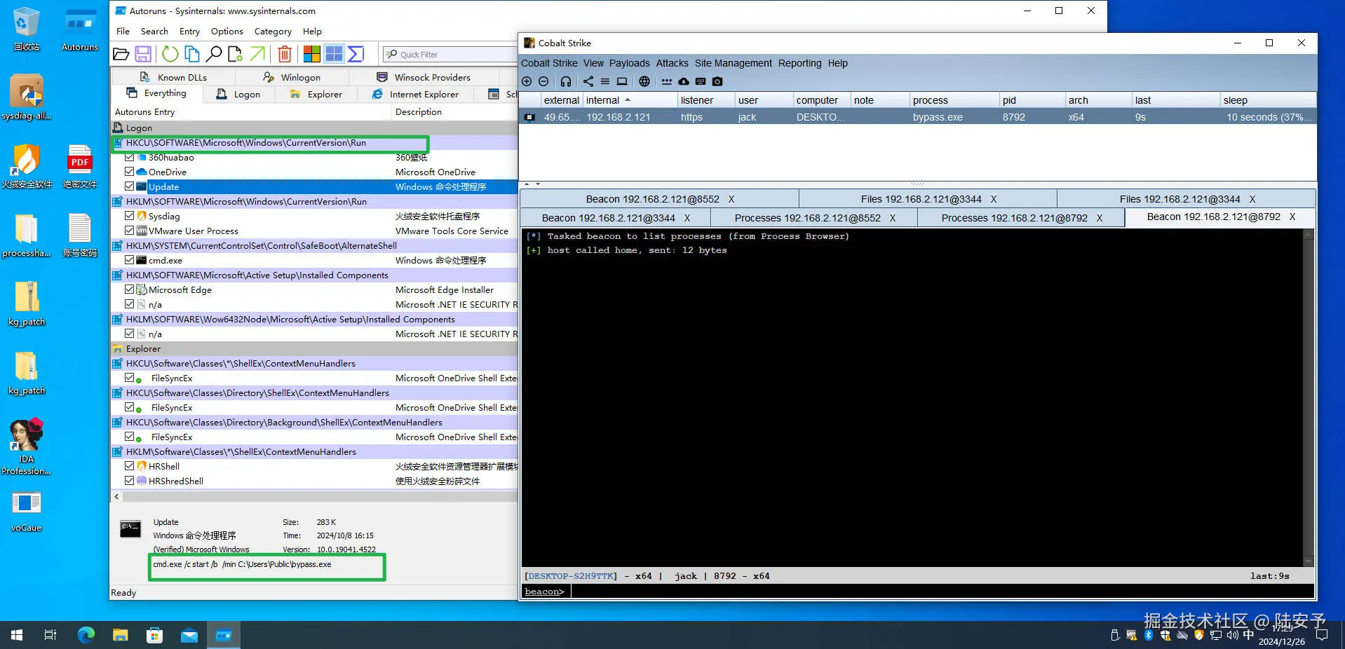This screenshot has width=1345, height=649.
Task: Select the HRShredShell entry row
Action: coord(314,481)
